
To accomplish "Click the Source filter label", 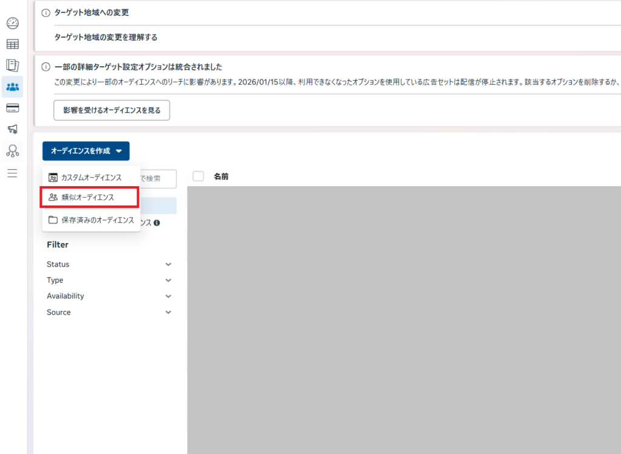I will coord(59,312).
